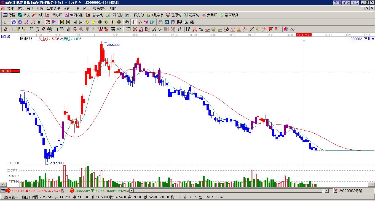The height and width of the screenshot is (201, 375).
Task: Click the yin-yang taiji icon
Action: click(286, 29)
